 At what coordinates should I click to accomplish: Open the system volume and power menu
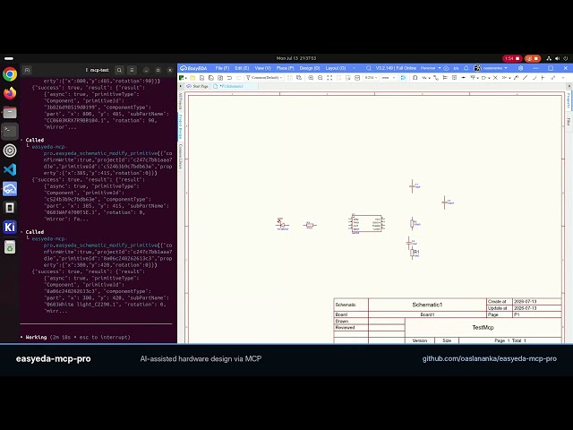pos(557,58)
